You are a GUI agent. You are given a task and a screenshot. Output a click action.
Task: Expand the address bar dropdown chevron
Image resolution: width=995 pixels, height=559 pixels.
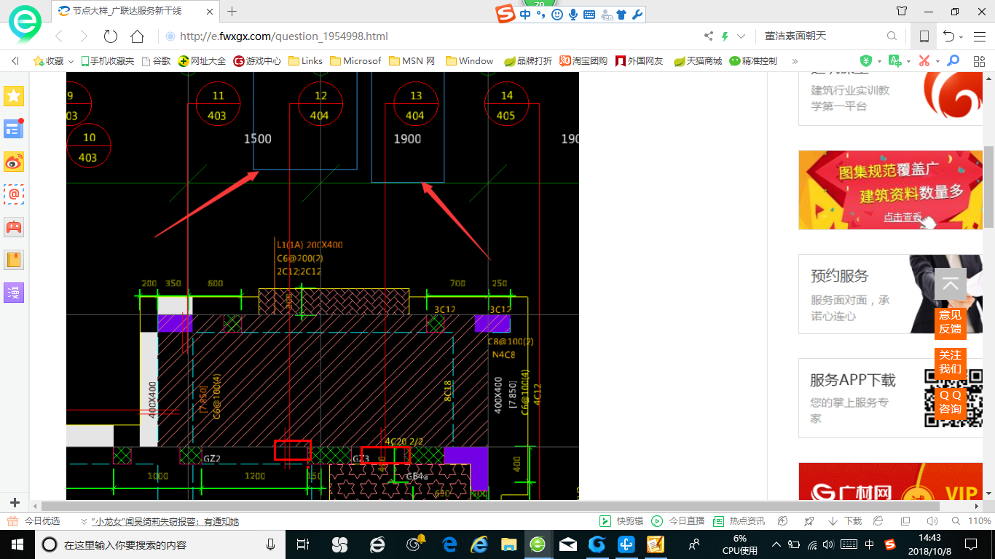(x=742, y=36)
